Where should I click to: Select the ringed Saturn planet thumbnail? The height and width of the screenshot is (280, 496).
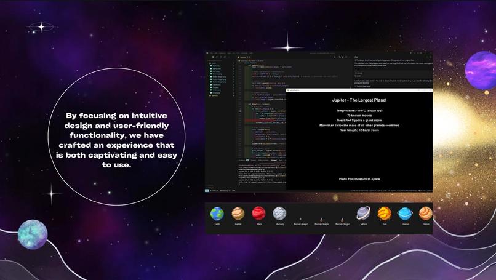point(364,214)
